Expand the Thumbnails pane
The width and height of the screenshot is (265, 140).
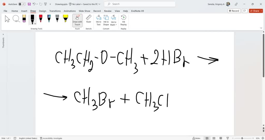[x=3, y=34]
